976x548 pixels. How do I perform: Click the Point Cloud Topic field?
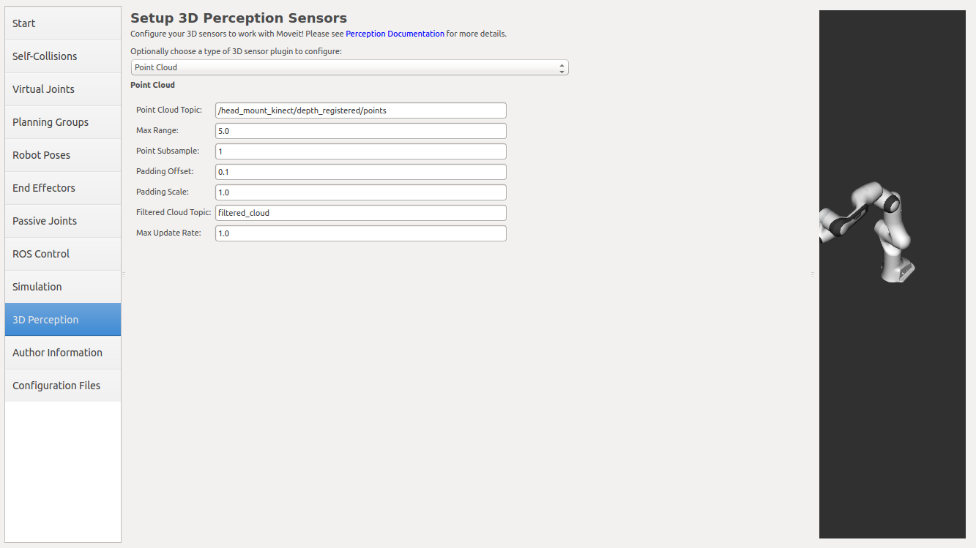(361, 110)
